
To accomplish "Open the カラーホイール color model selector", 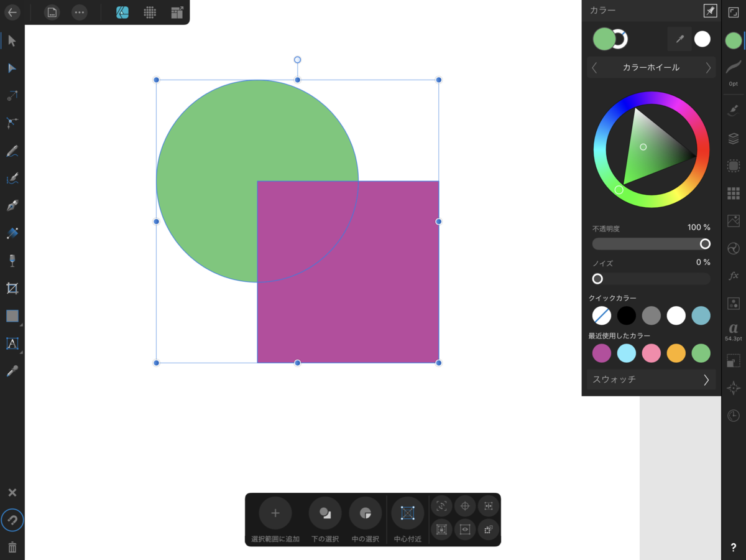I will 651,67.
